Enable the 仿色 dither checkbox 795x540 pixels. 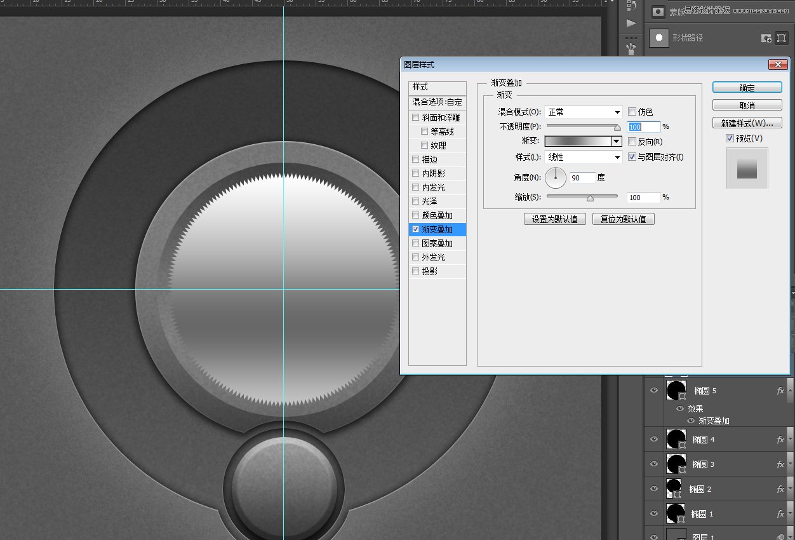point(632,112)
